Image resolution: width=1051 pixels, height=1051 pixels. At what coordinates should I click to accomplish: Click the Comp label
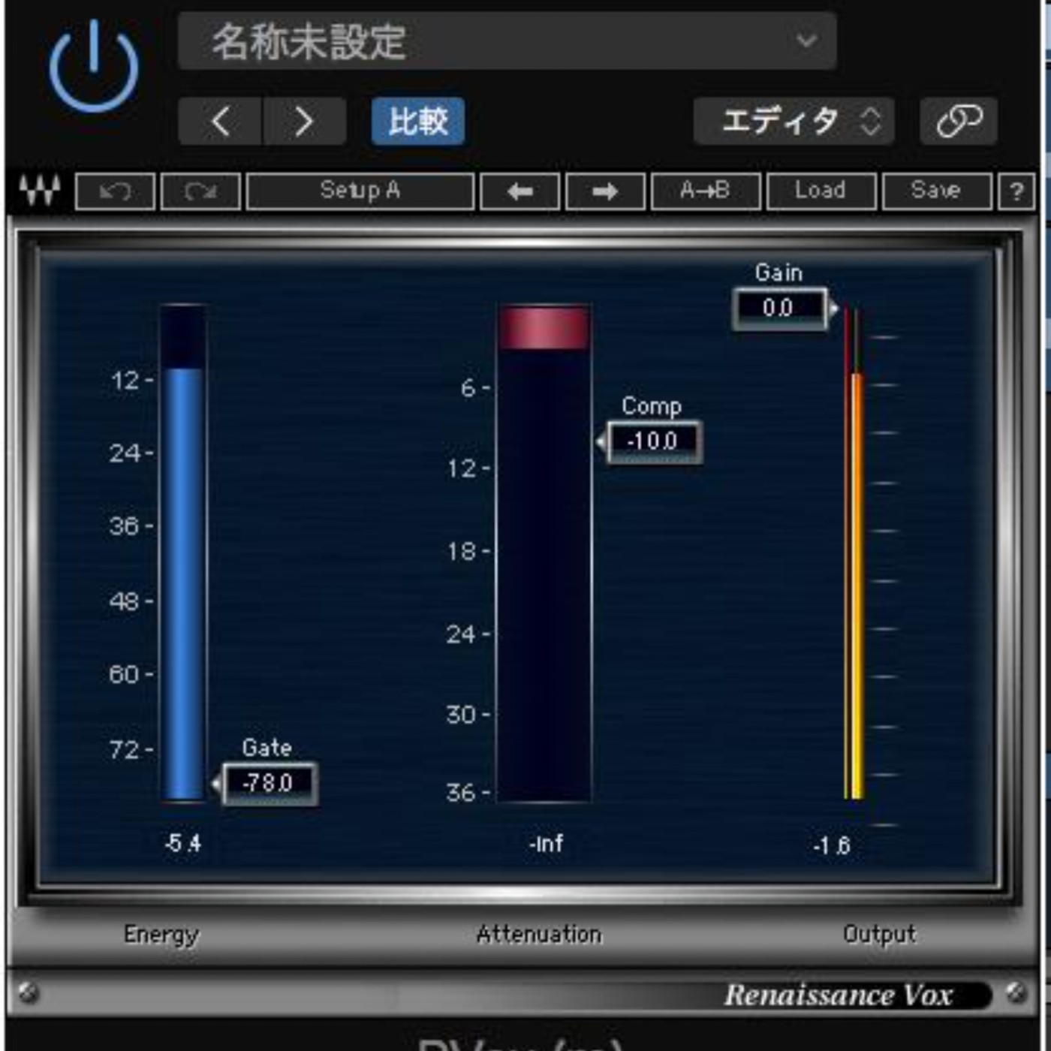click(x=651, y=406)
